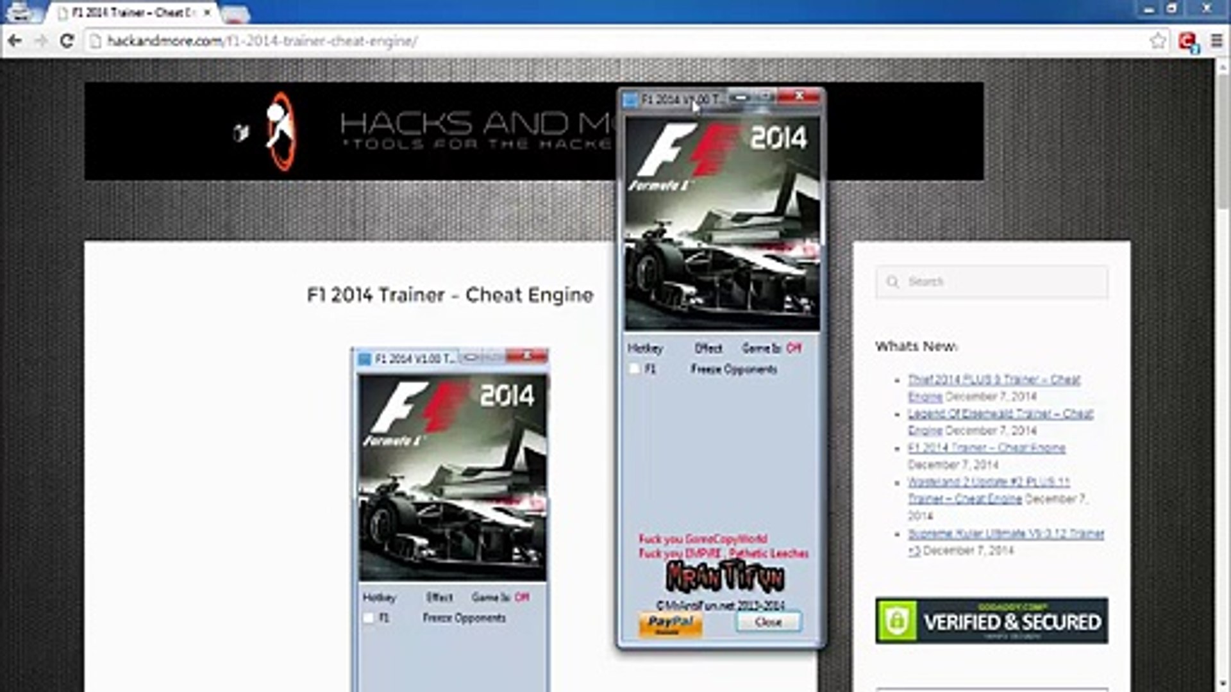This screenshot has width=1231, height=692.
Task: Bookmark page with star icon
Action: (x=1157, y=41)
